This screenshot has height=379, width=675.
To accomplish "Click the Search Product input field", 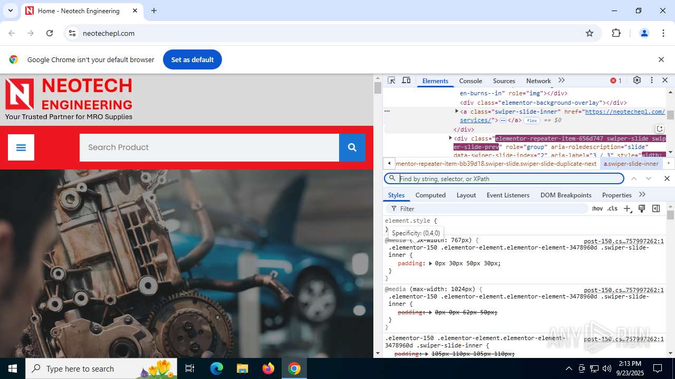I will click(x=209, y=147).
